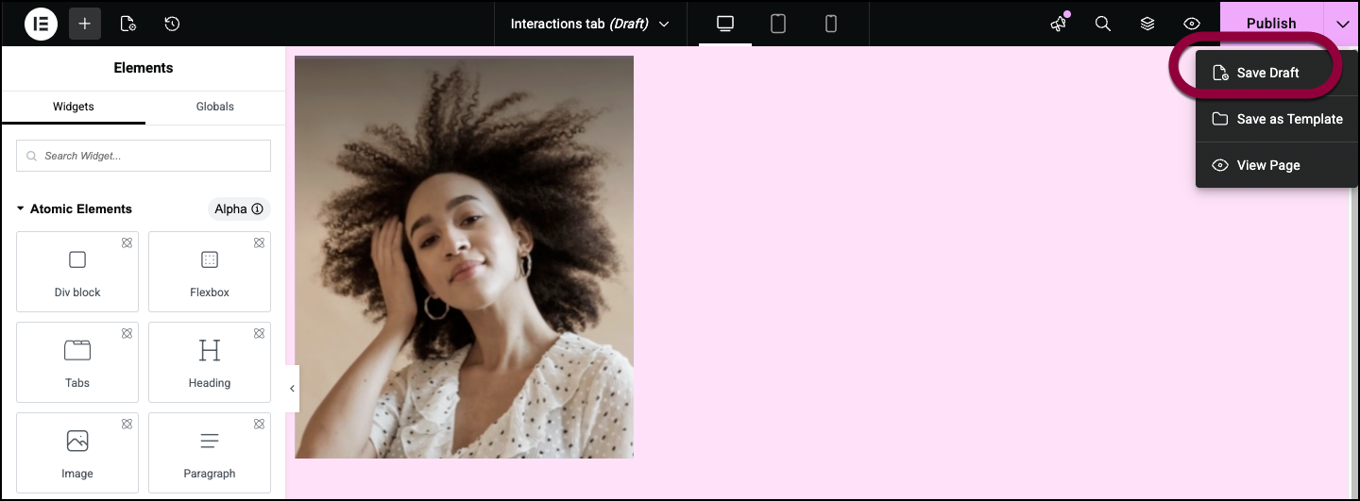Open the What's New megaphone icon
Screen dimensions: 1360x501
1059,24
